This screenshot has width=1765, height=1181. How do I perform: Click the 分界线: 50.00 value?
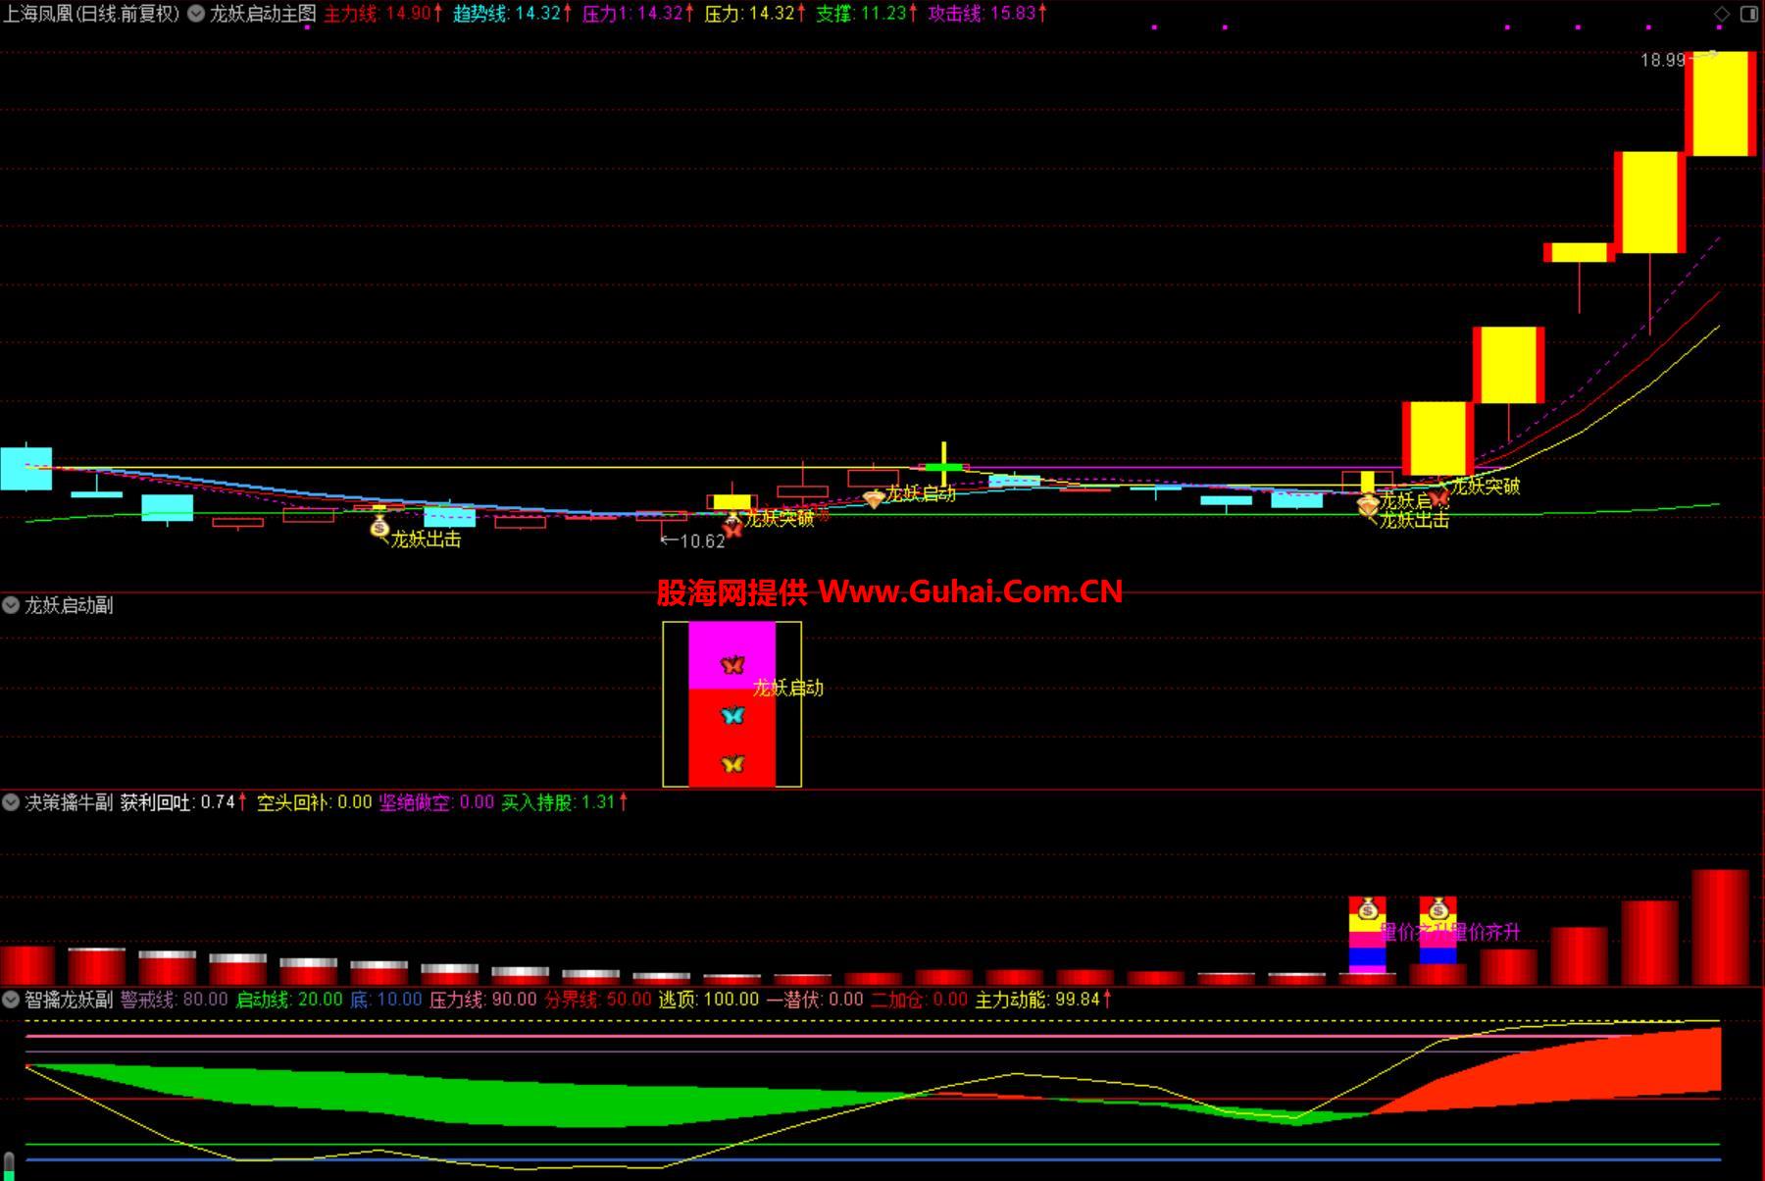click(598, 1000)
